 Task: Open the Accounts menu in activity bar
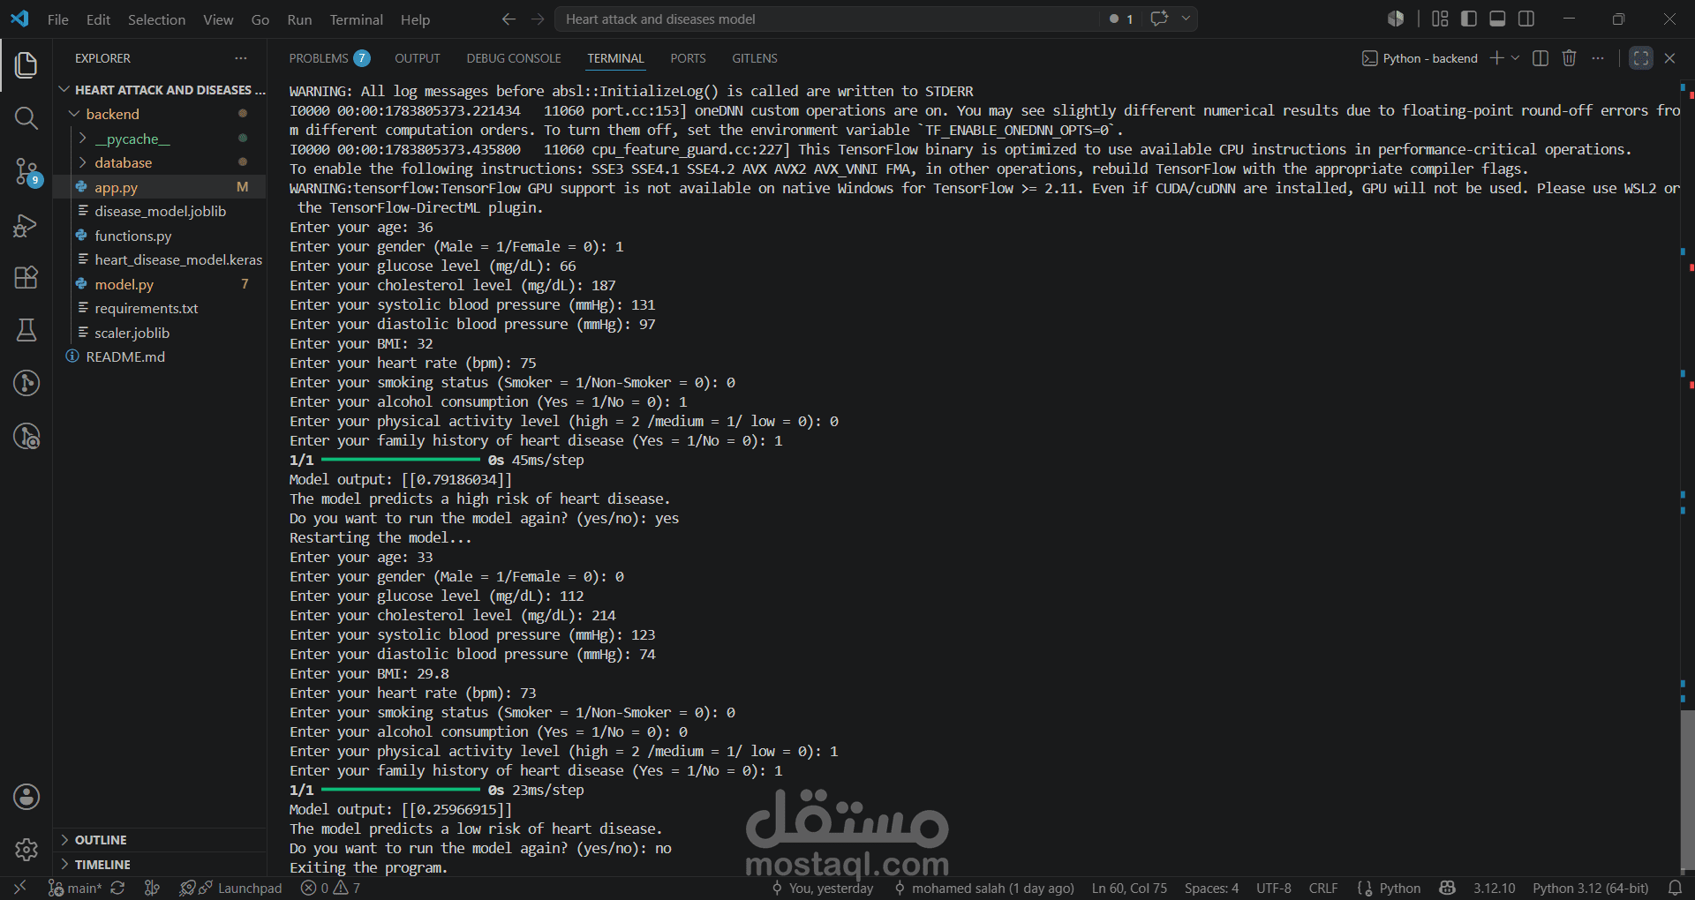pyautogui.click(x=26, y=797)
